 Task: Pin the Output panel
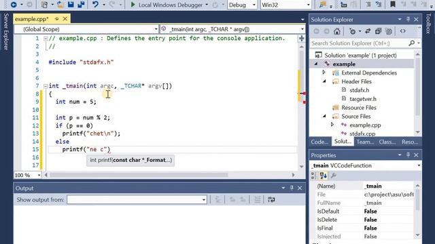point(292,188)
